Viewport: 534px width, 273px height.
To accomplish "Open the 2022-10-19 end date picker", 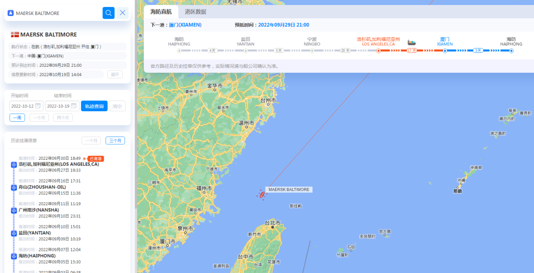I will pyautogui.click(x=62, y=106).
